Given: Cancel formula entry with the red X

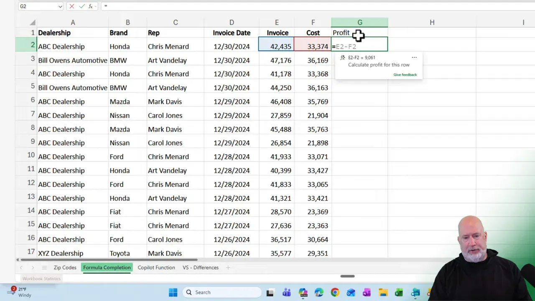Looking at the screenshot, I should (71, 6).
